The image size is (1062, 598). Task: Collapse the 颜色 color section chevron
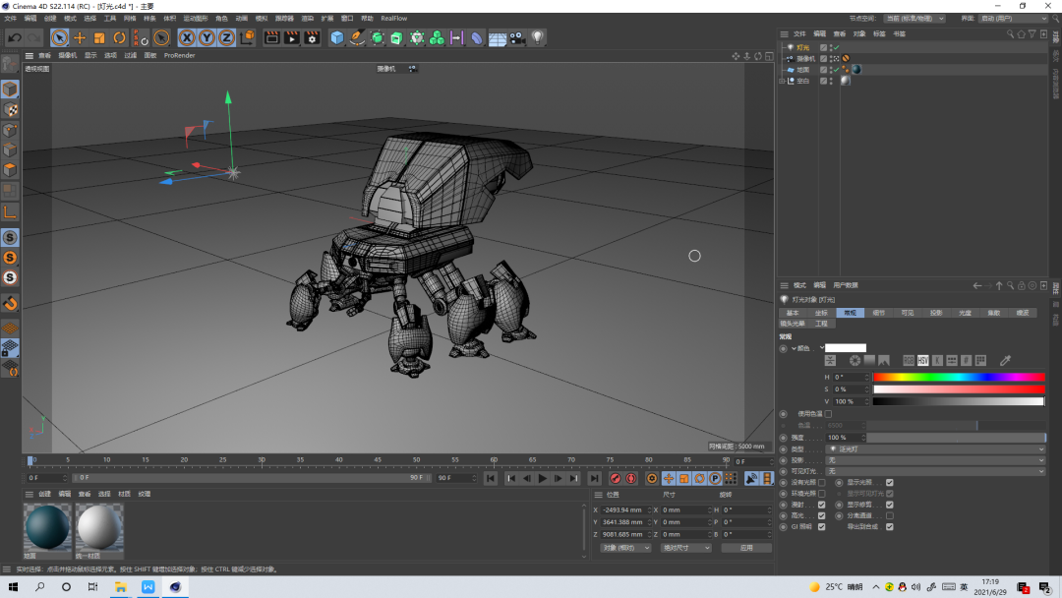(794, 348)
